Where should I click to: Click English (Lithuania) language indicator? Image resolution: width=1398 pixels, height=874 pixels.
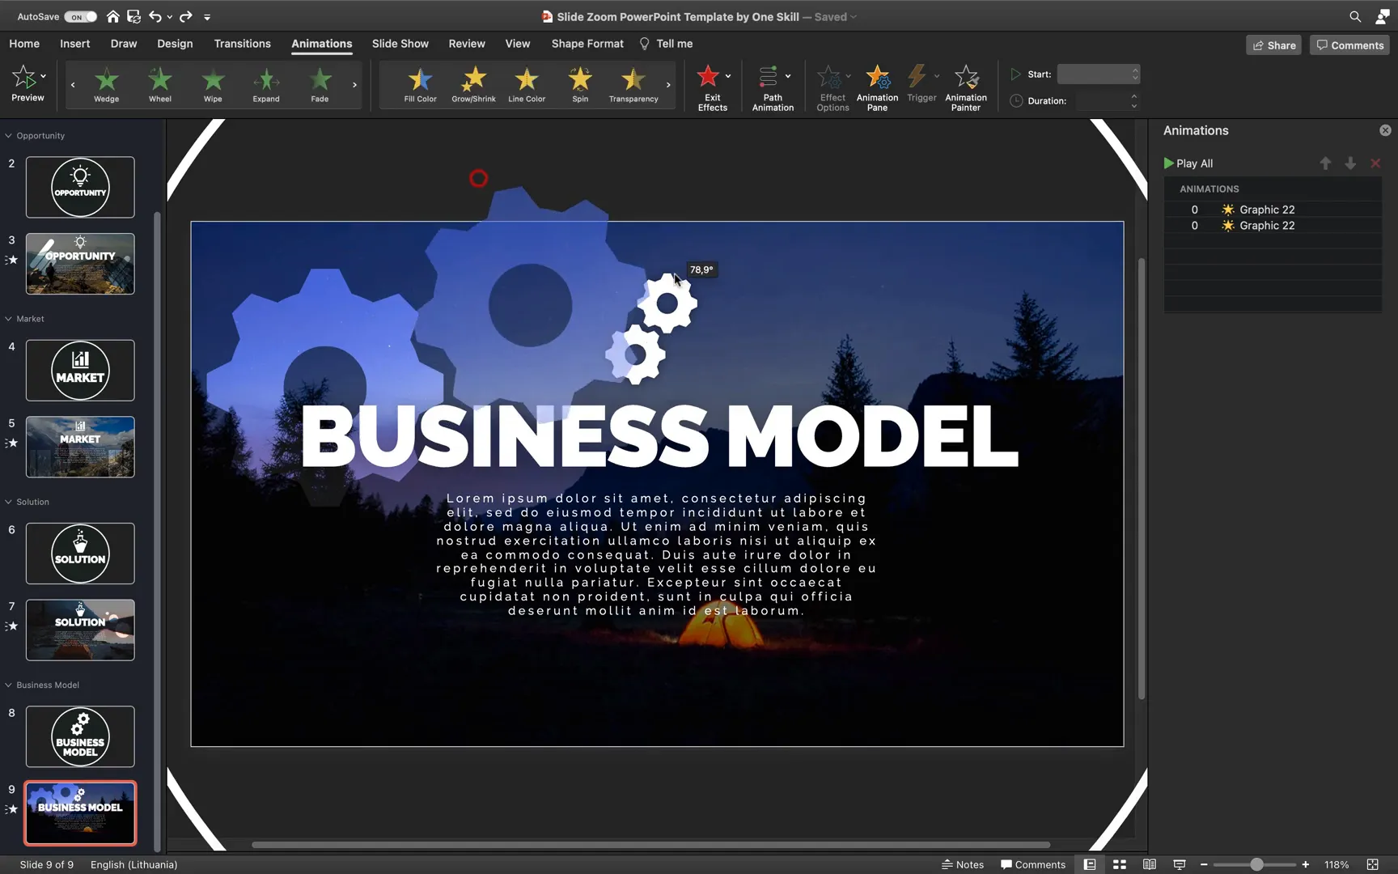(133, 864)
